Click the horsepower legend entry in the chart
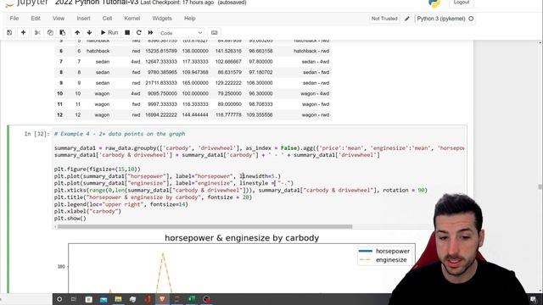This screenshot has width=543, height=305. [x=383, y=251]
